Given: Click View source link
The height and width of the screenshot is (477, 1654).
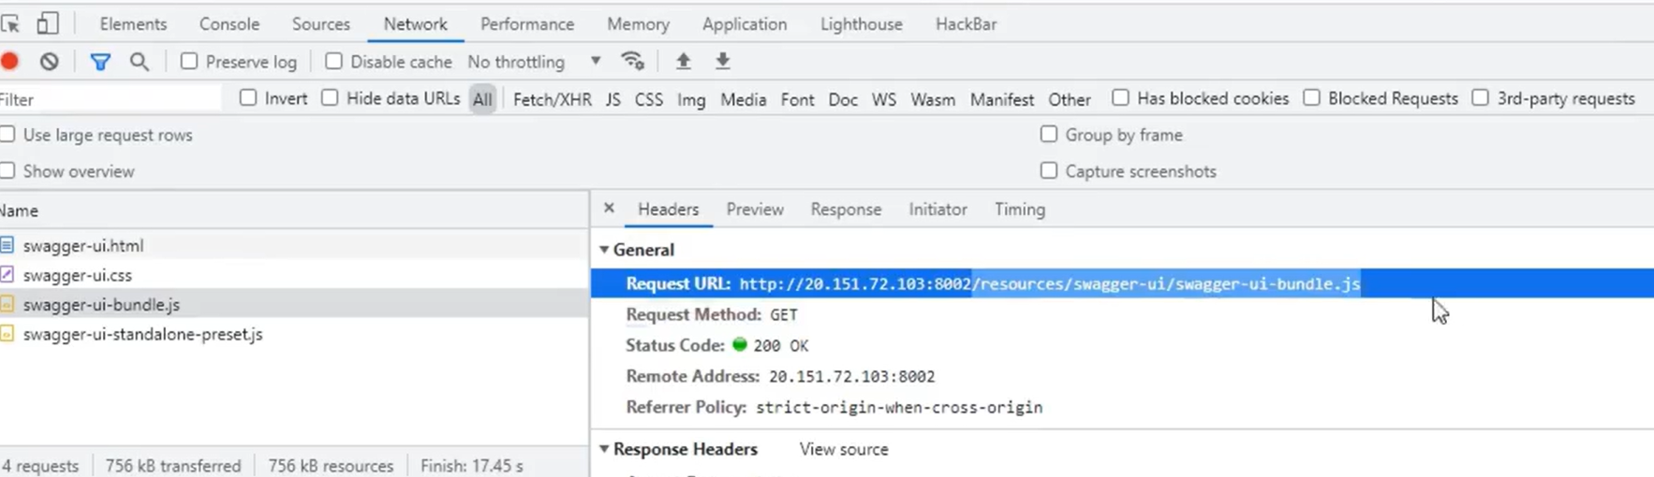Looking at the screenshot, I should [x=844, y=449].
